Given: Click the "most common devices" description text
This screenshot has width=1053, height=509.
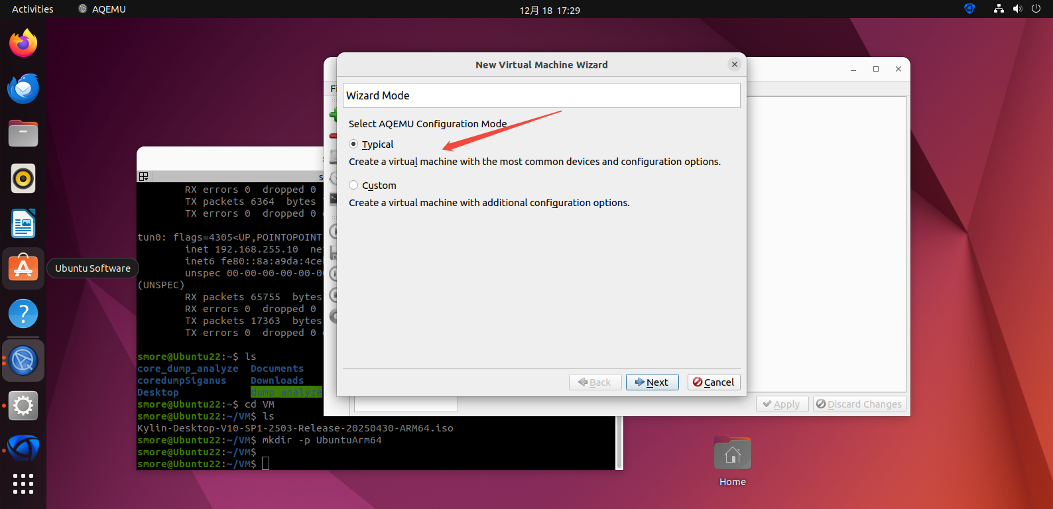Looking at the screenshot, I should 534,162.
